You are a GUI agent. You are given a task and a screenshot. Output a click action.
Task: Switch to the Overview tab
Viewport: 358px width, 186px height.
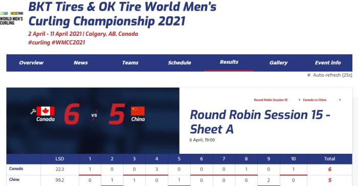(31, 63)
